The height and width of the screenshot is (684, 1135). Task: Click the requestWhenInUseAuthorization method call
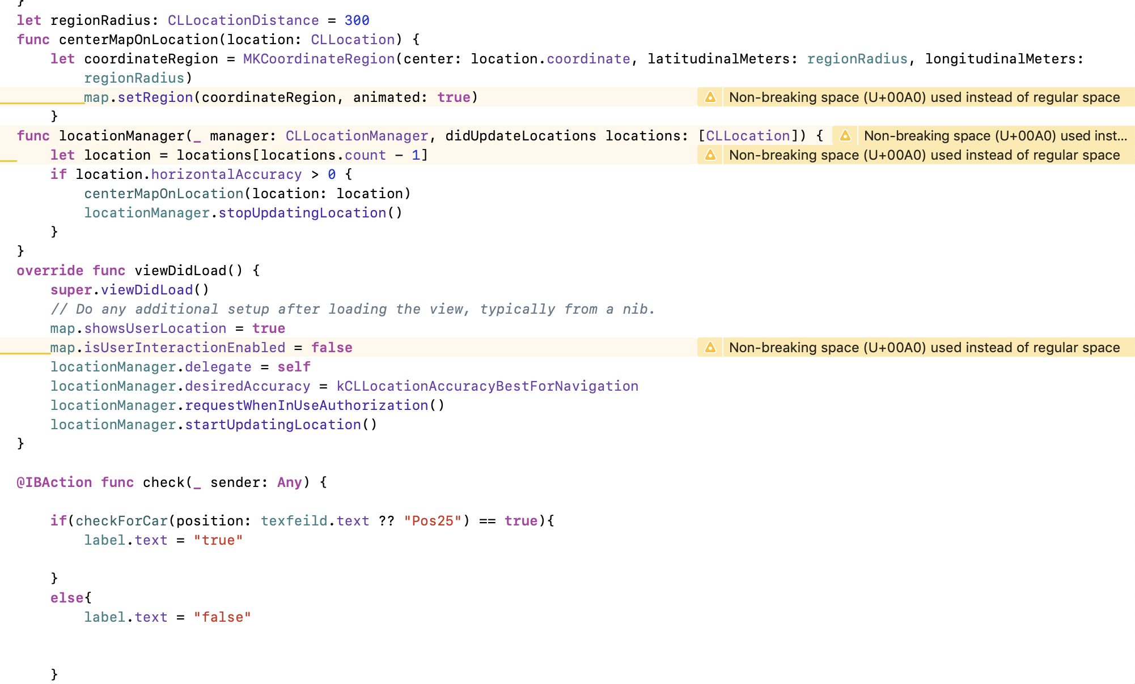tap(306, 405)
